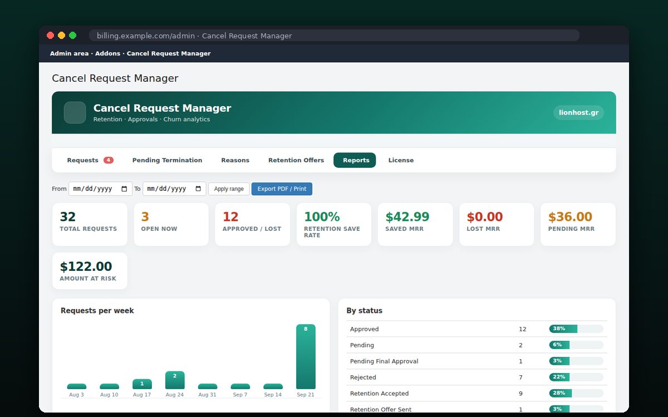Click the Saved MRR $42.99 card
Screen dimensions: 668x417
click(415, 225)
